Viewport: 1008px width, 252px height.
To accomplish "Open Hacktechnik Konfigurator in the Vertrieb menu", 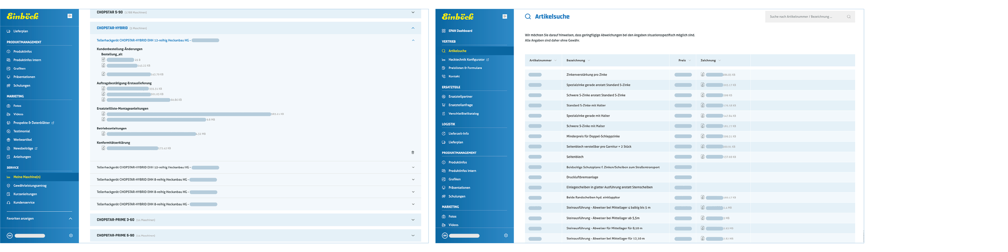I will coord(467,59).
